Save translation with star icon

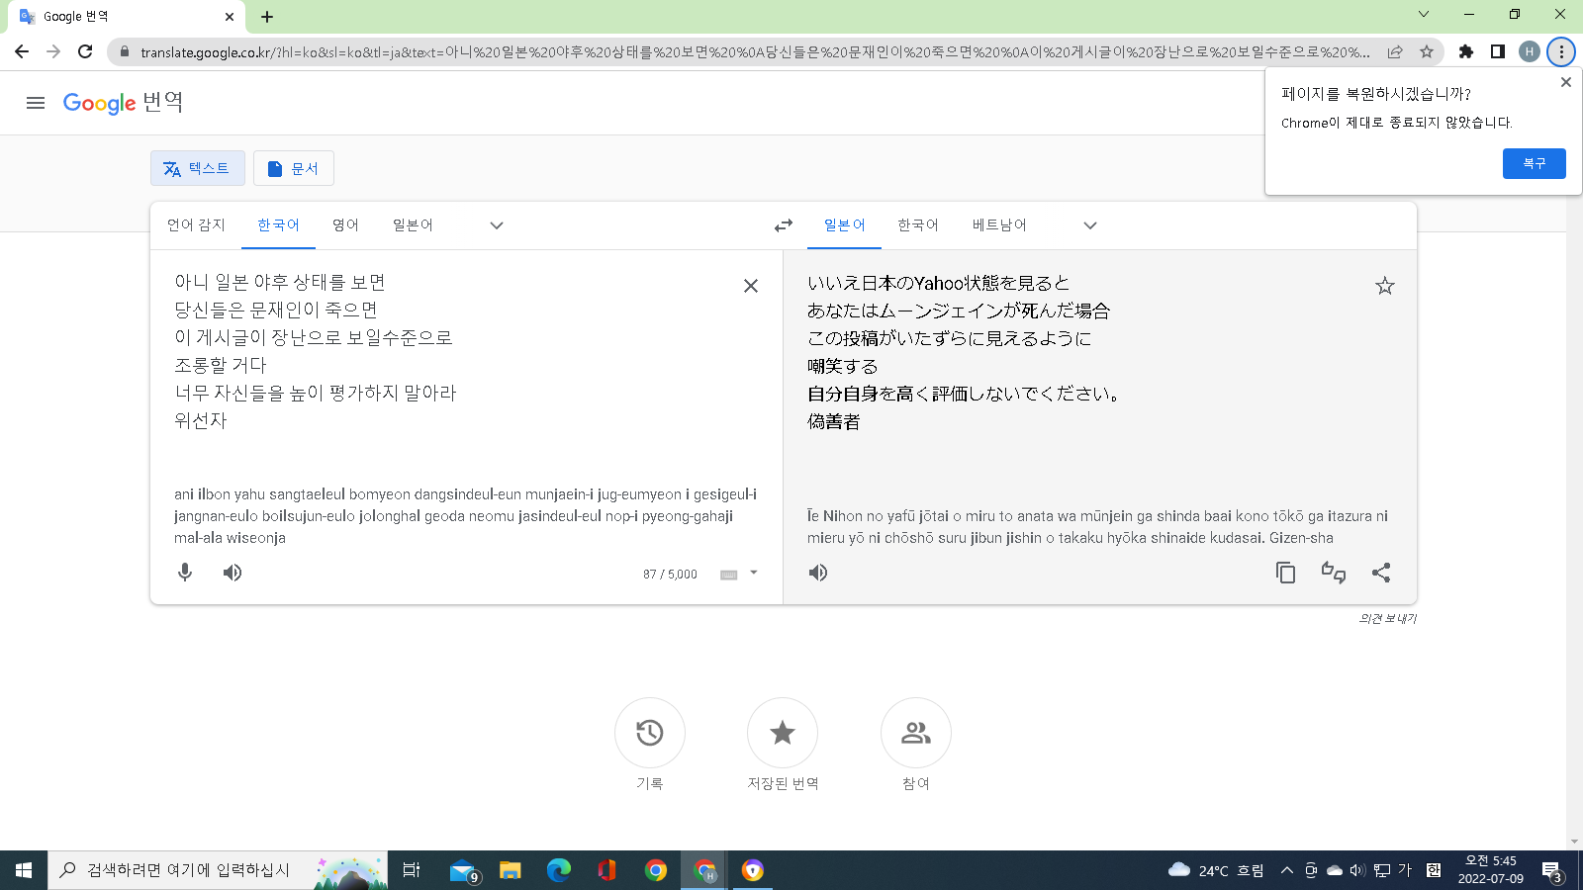pyautogui.click(x=1384, y=286)
